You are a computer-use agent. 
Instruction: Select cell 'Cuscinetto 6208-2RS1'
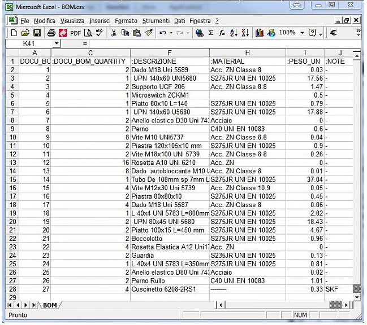click(x=170, y=289)
